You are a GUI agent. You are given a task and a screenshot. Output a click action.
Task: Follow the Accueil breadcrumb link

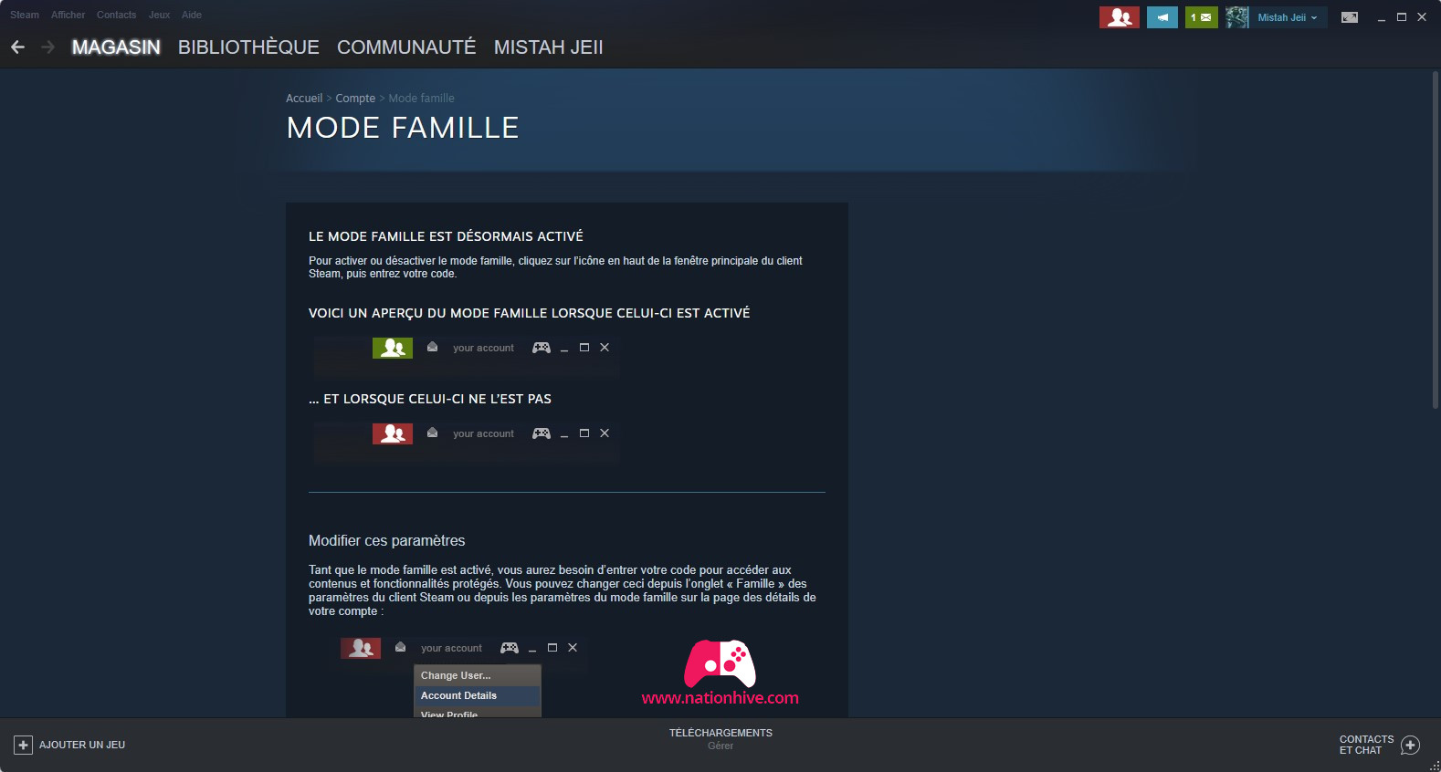click(304, 99)
